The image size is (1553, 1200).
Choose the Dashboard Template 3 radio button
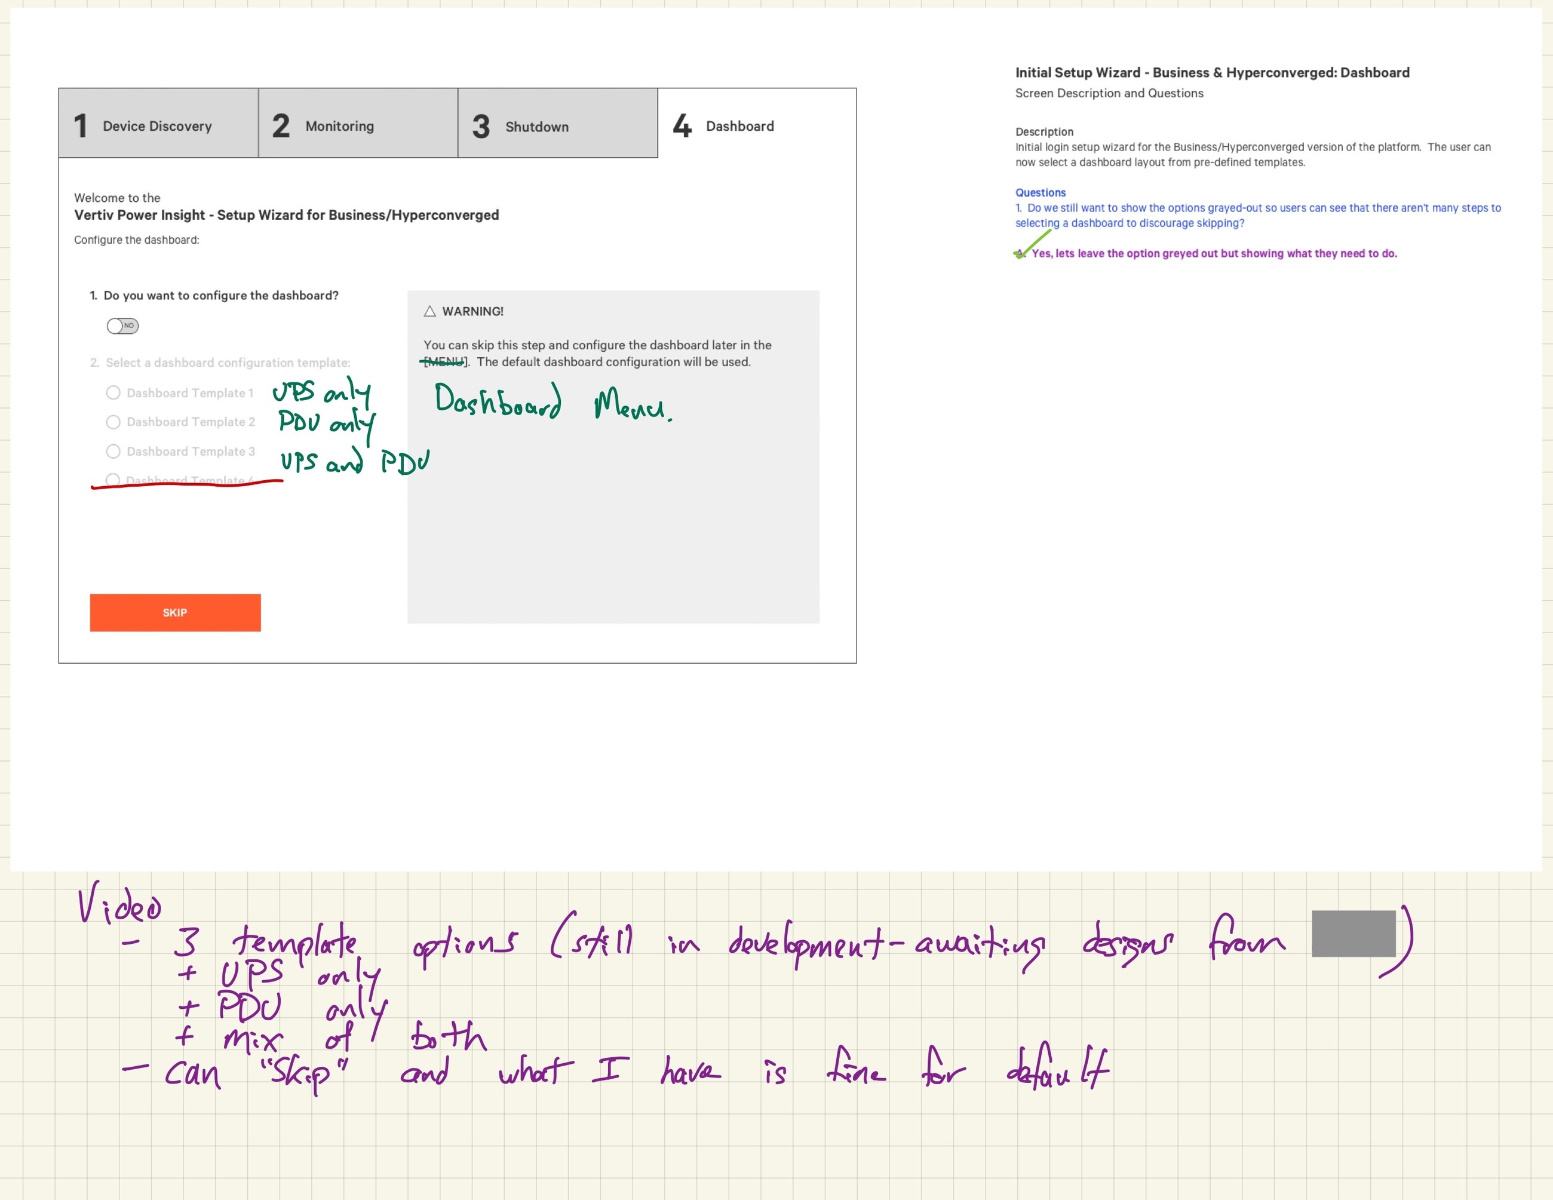click(x=113, y=452)
